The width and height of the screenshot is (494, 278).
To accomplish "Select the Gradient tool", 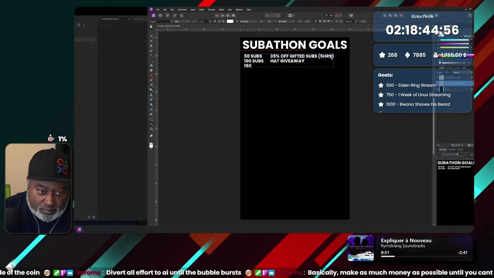I will 151,70.
